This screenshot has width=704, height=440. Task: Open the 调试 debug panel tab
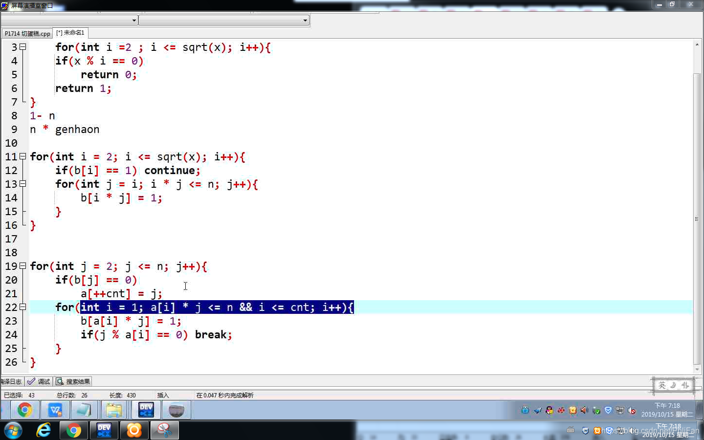click(x=39, y=381)
